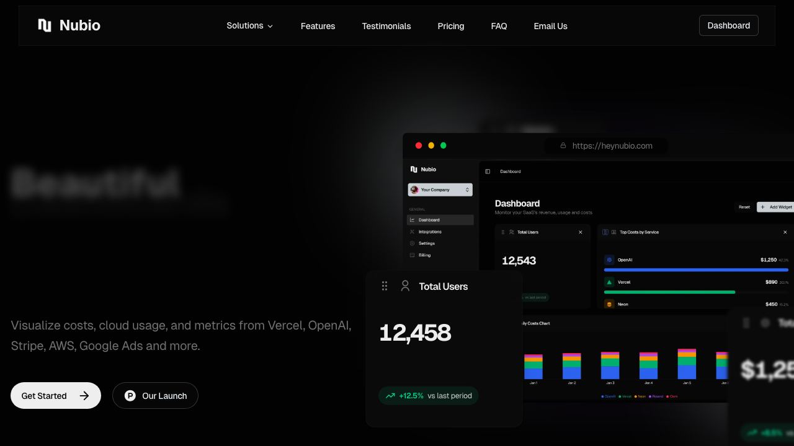Screen dimensions: 794x446
Task: Click the layout icon of Top Costs widget
Action: pyautogui.click(x=613, y=232)
